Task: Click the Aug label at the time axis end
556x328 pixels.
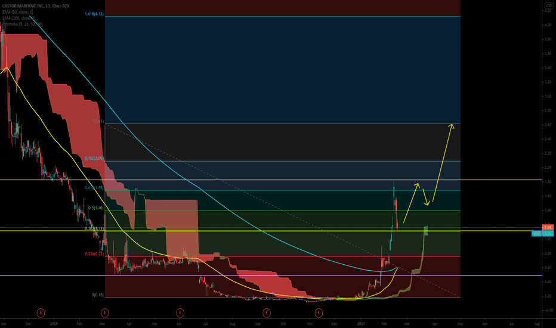Action: [537, 324]
